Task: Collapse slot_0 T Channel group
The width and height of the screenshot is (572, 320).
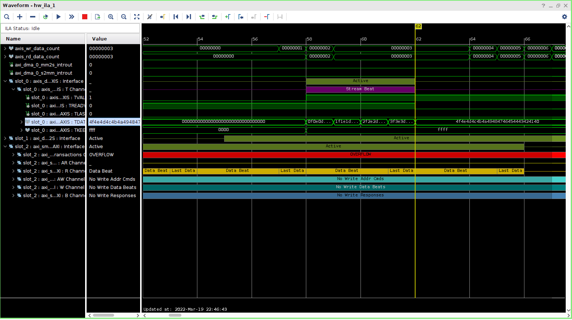Action: tap(13, 89)
